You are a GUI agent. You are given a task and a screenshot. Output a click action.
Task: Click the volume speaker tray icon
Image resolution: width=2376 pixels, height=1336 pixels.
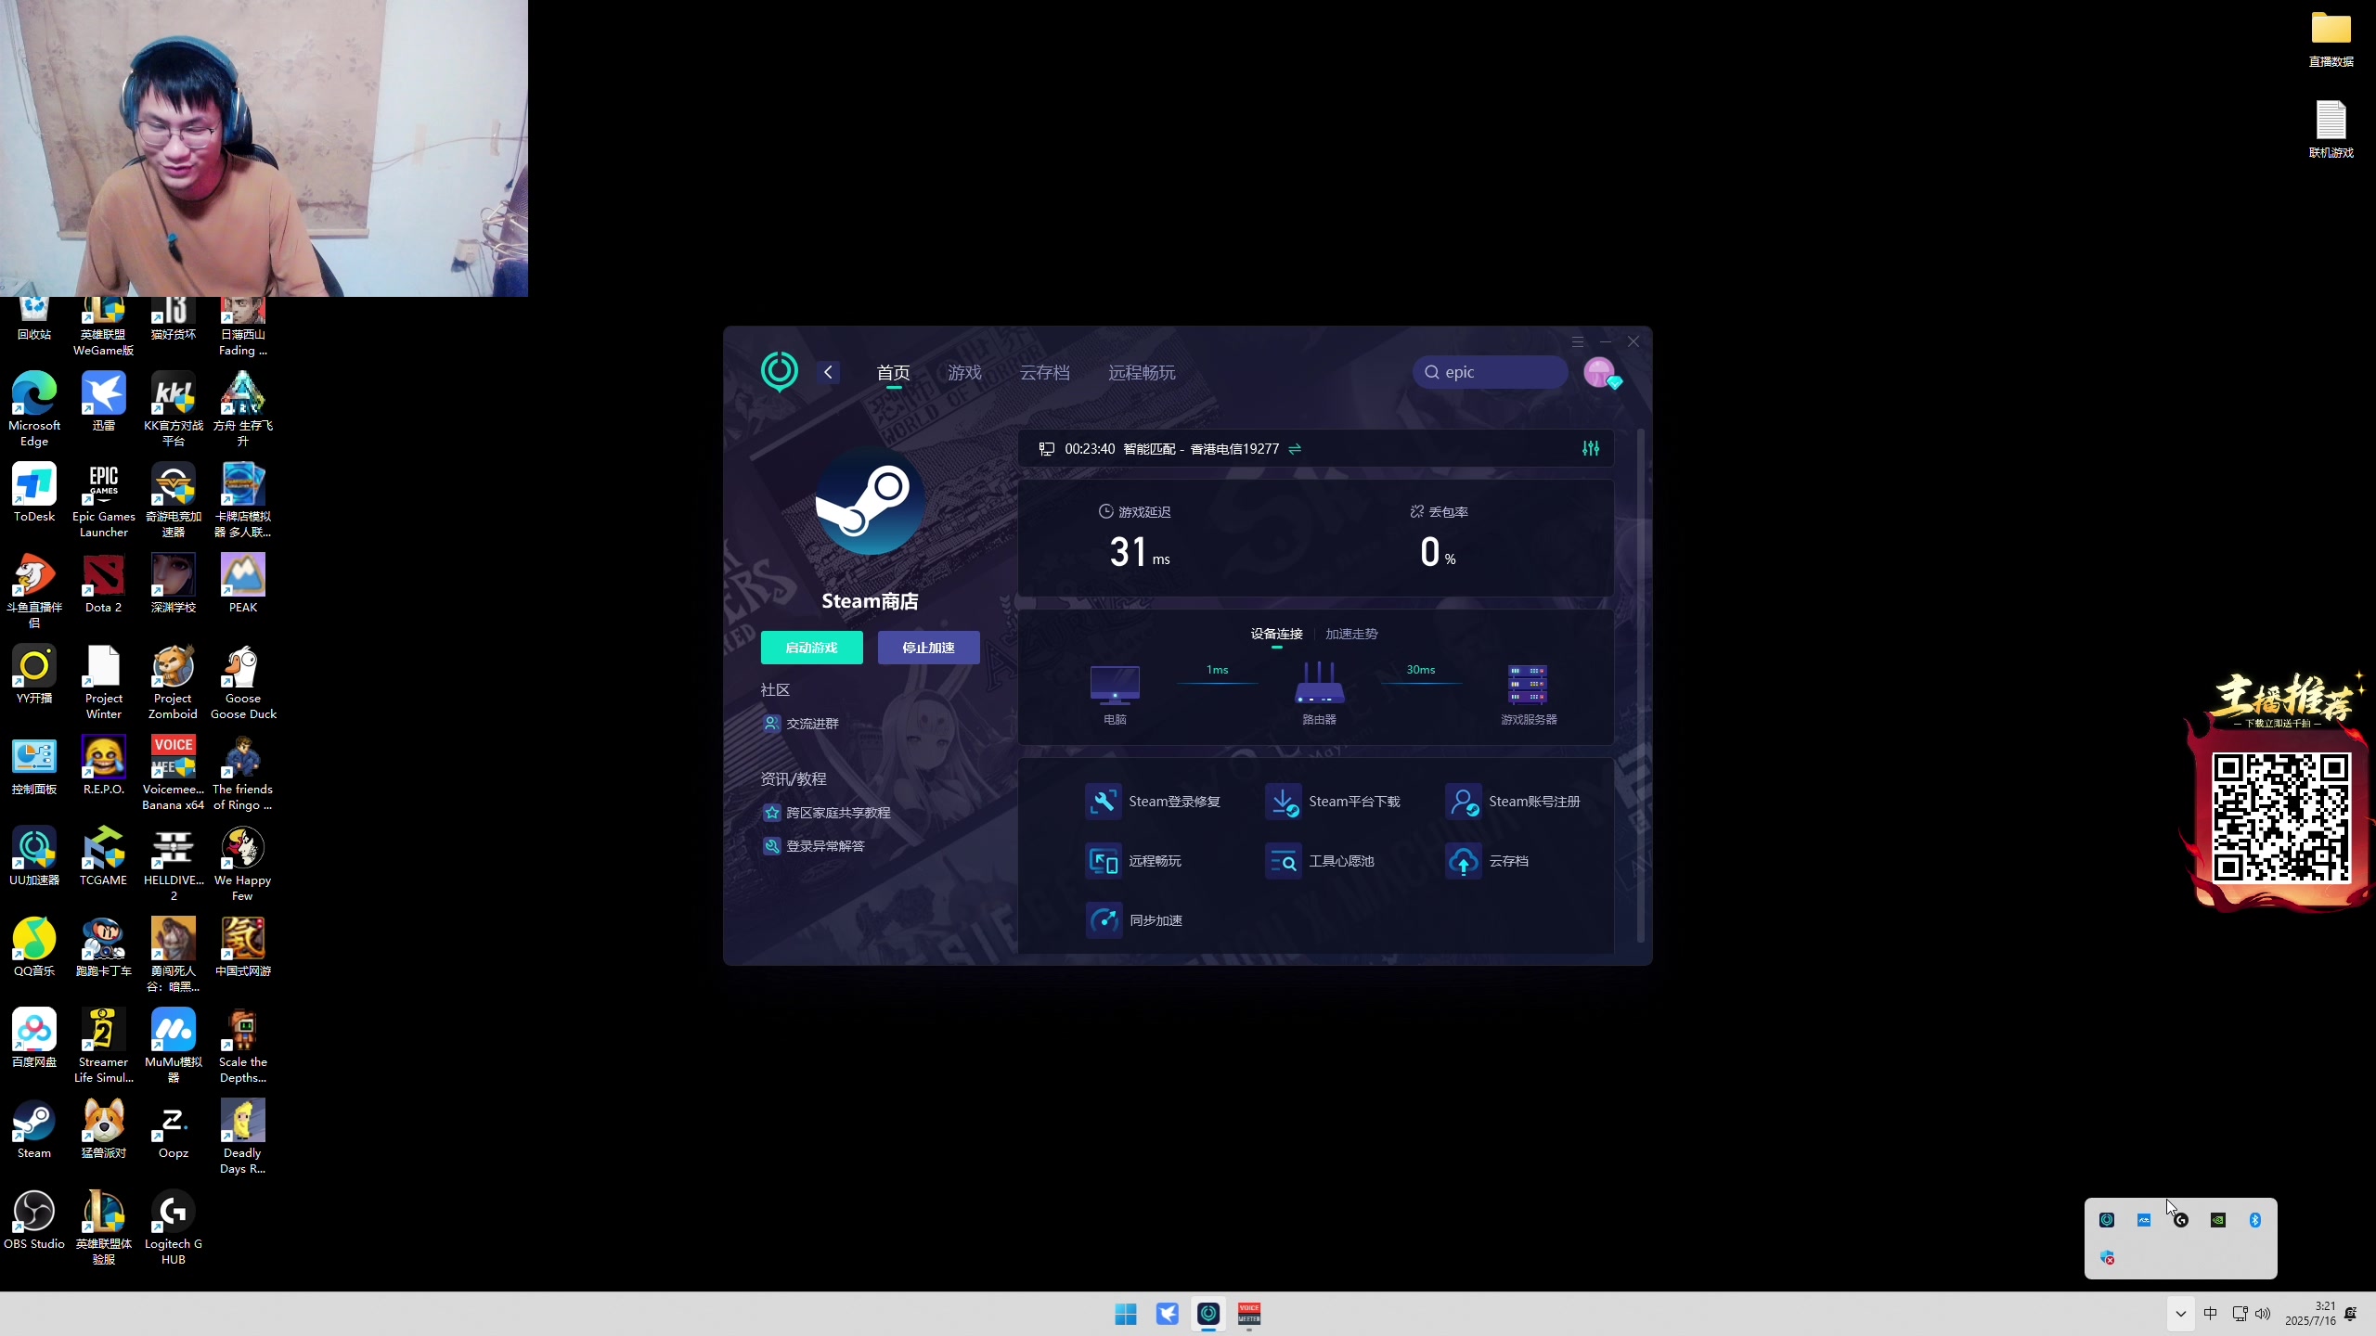point(2263,1314)
